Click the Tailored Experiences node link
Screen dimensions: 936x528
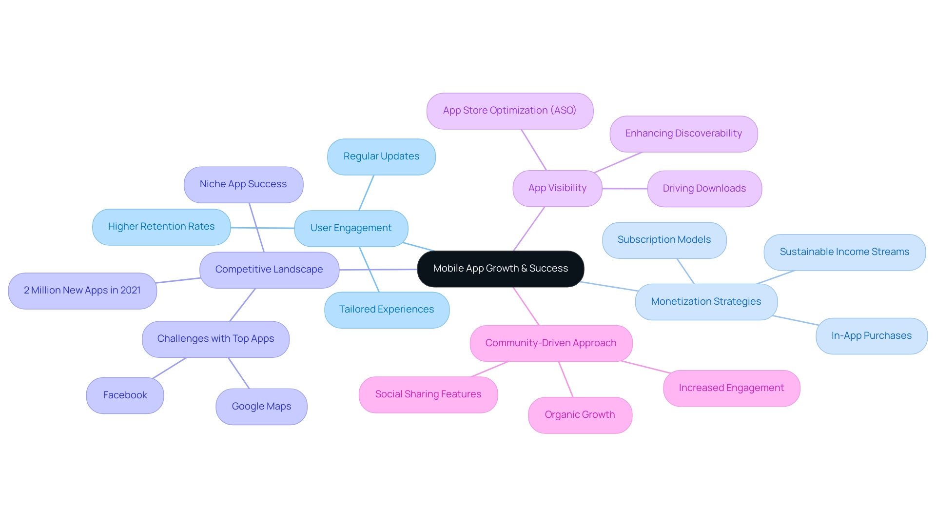(x=387, y=309)
